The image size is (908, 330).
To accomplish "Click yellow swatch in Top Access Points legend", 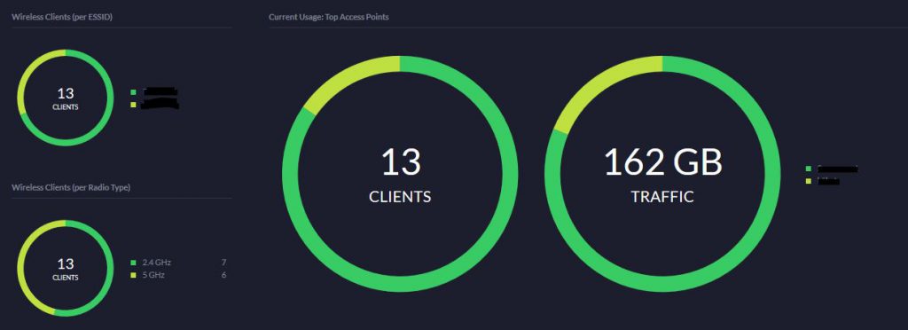I will point(809,181).
